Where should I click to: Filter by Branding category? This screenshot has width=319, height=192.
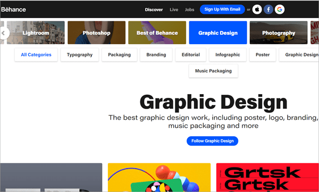click(156, 55)
